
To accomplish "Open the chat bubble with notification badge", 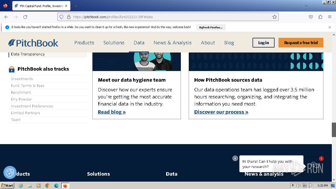I will tap(315, 165).
